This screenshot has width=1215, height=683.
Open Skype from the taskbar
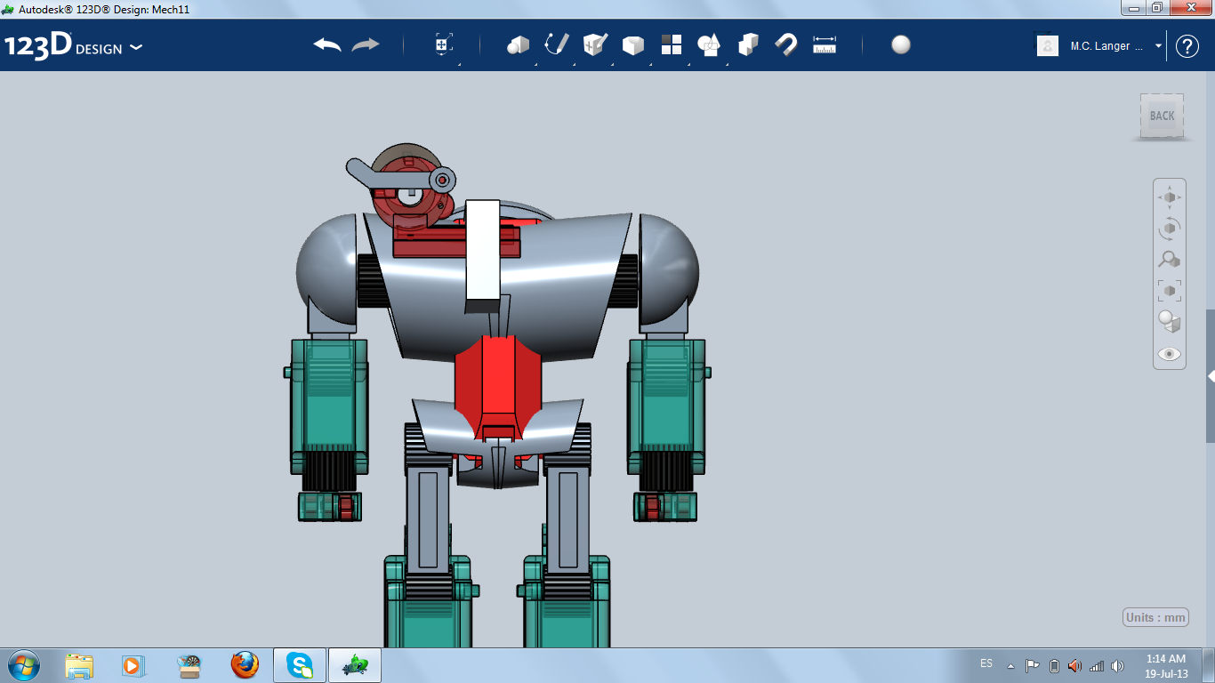(300, 665)
